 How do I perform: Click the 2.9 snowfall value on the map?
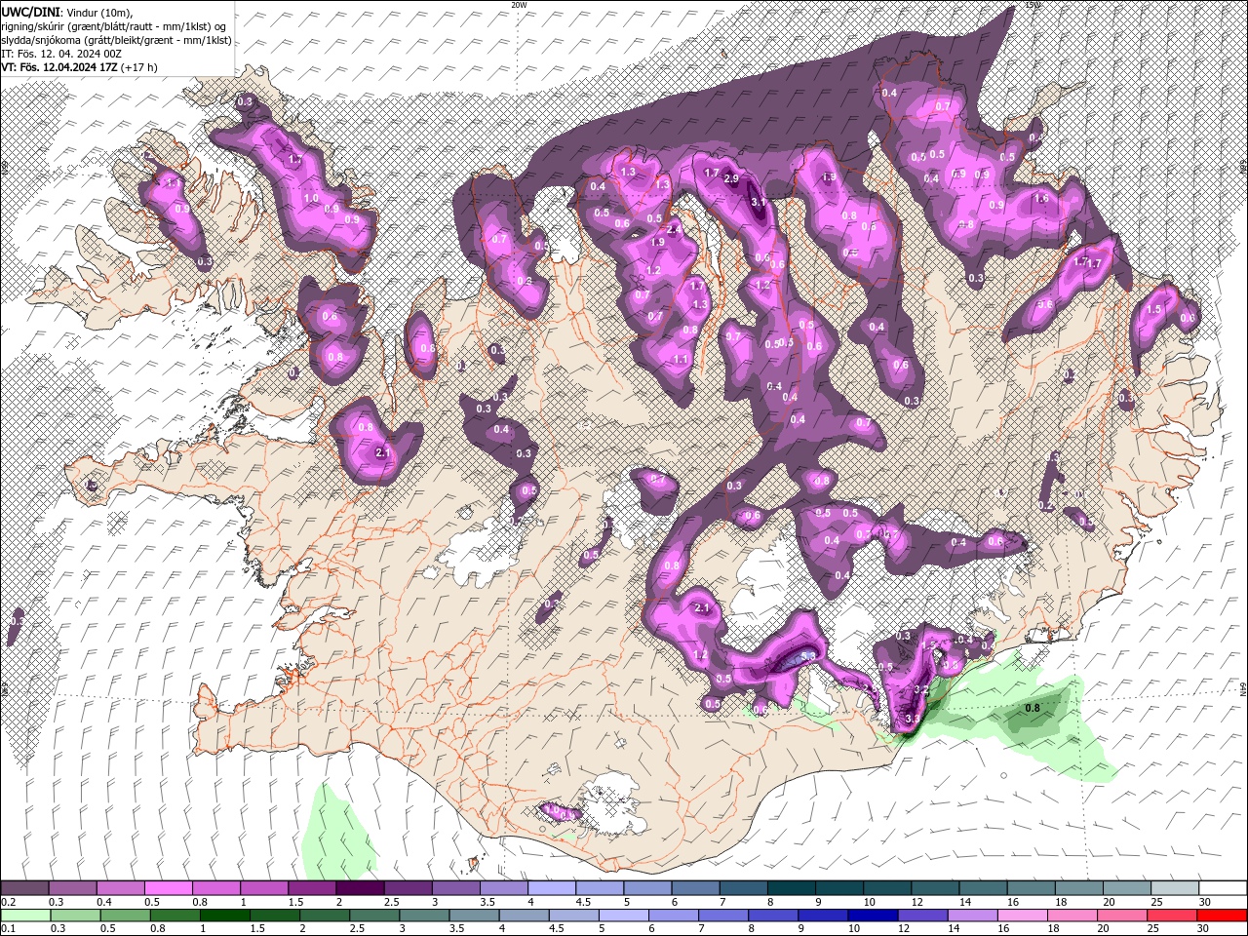[731, 179]
